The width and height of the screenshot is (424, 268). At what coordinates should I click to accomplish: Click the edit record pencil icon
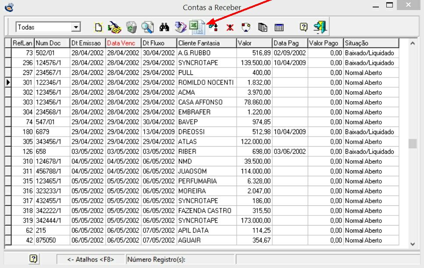click(x=114, y=27)
